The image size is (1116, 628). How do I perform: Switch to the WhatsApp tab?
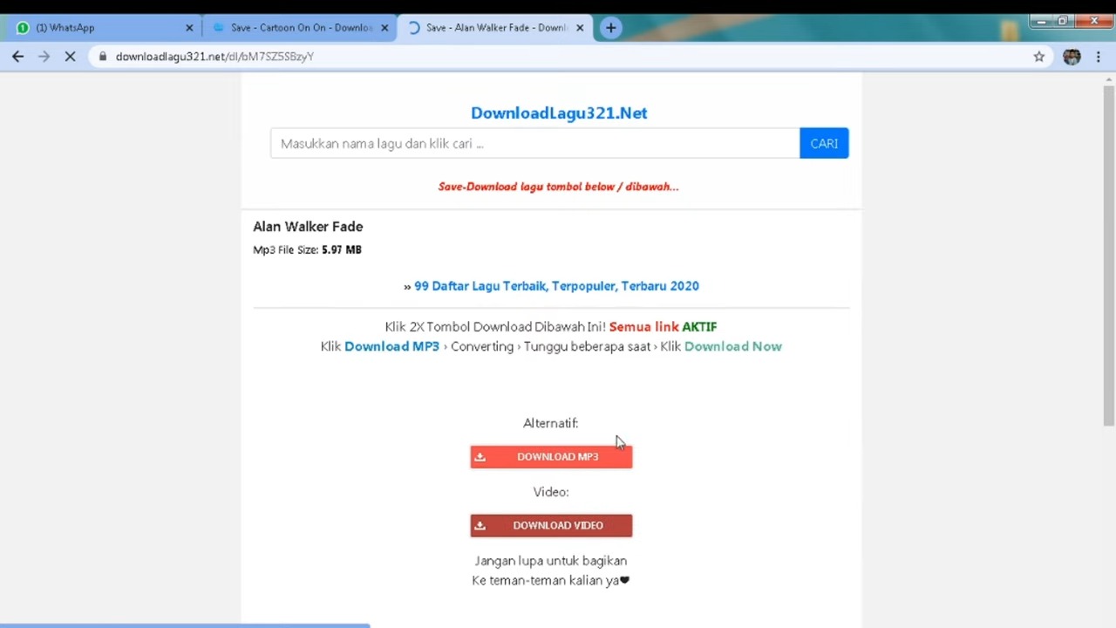pyautogui.click(x=103, y=28)
